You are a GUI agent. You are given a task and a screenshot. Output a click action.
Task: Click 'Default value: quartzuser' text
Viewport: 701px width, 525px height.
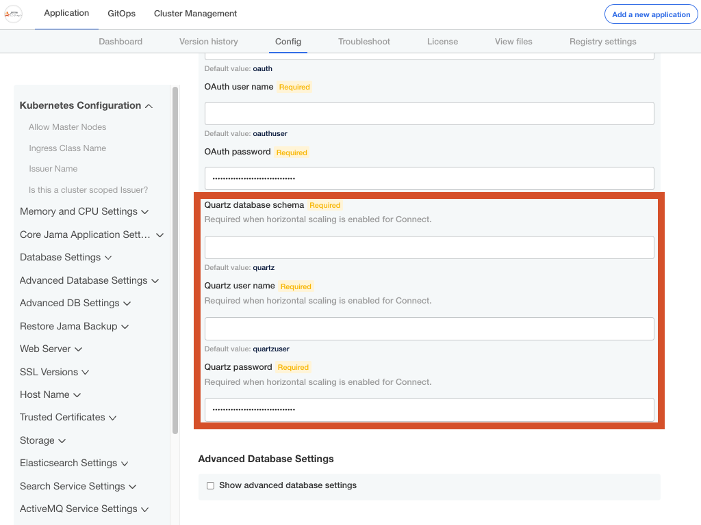pyautogui.click(x=246, y=349)
